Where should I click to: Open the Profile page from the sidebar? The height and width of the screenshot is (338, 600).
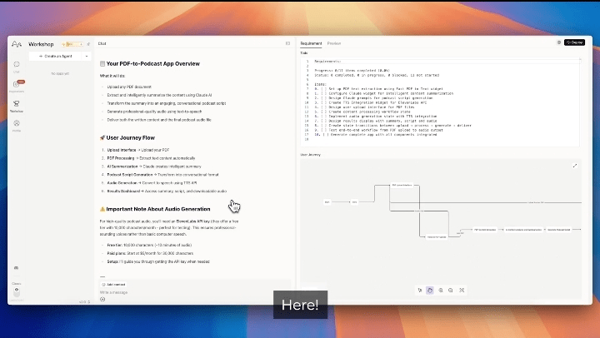[17, 124]
